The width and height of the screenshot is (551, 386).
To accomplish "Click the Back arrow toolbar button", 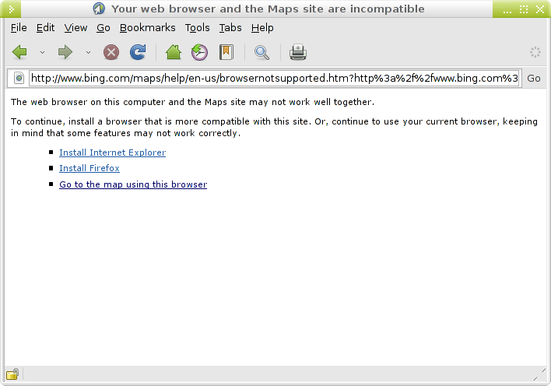I will [x=20, y=52].
